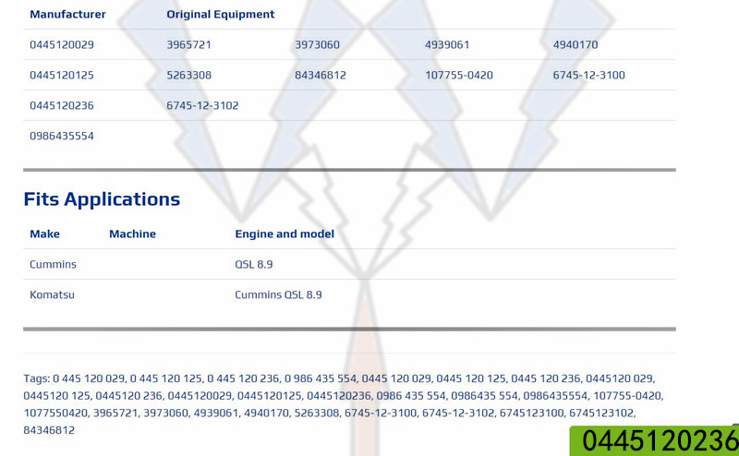Select OE number 107755-0420 in table
The image size is (739, 456).
pyautogui.click(x=459, y=75)
